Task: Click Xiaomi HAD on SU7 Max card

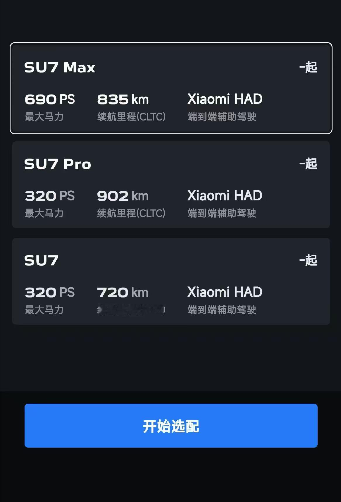Action: point(225,99)
